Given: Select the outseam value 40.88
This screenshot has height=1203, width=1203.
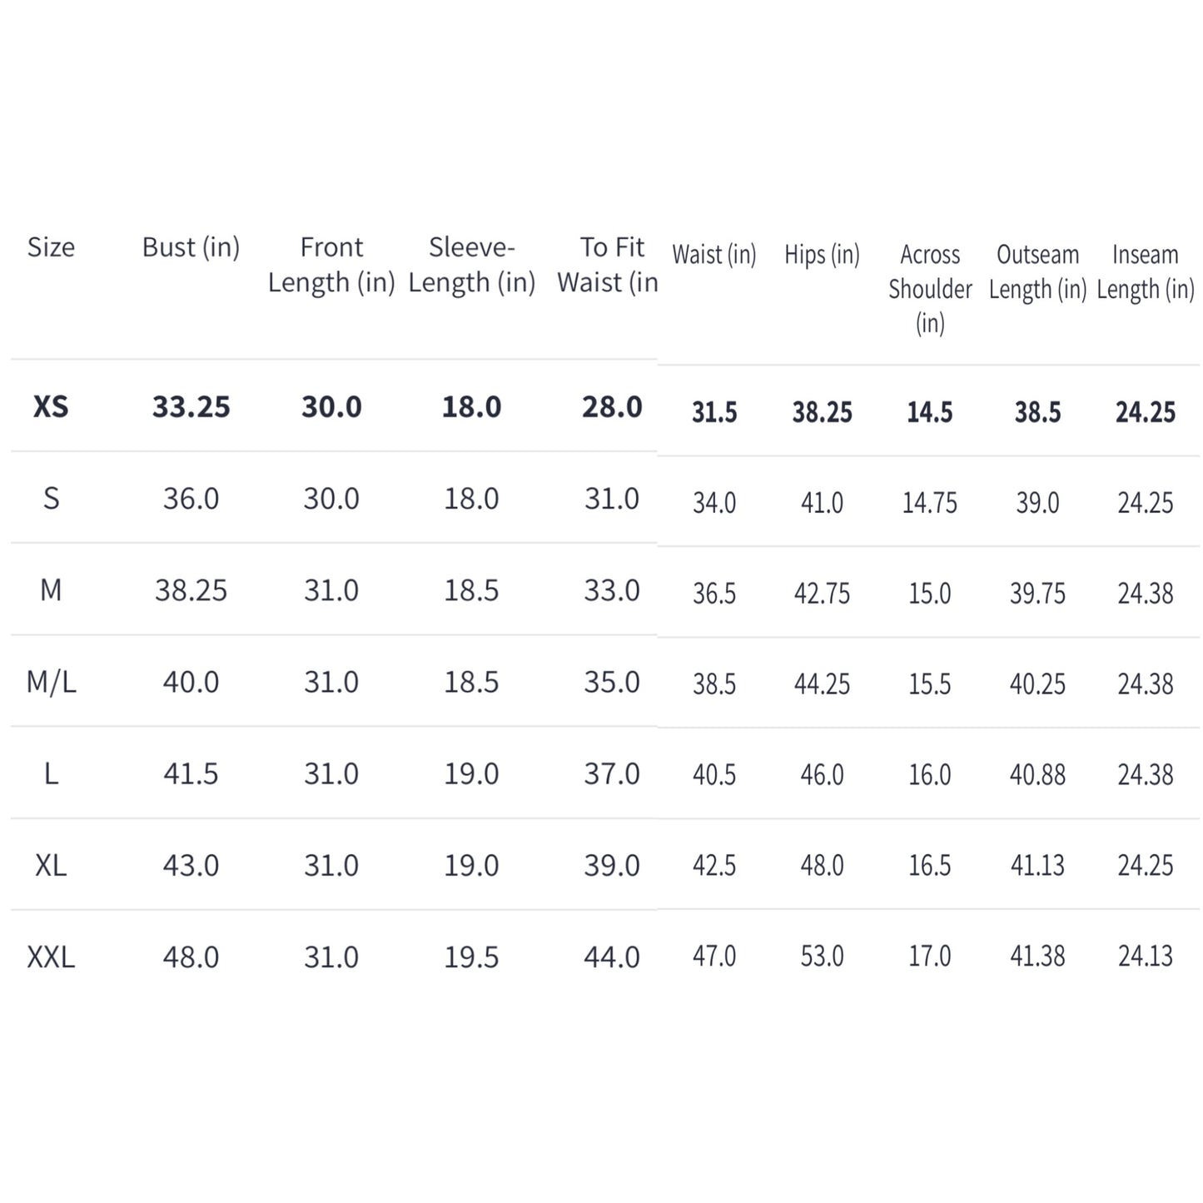Looking at the screenshot, I should coord(1037,774).
